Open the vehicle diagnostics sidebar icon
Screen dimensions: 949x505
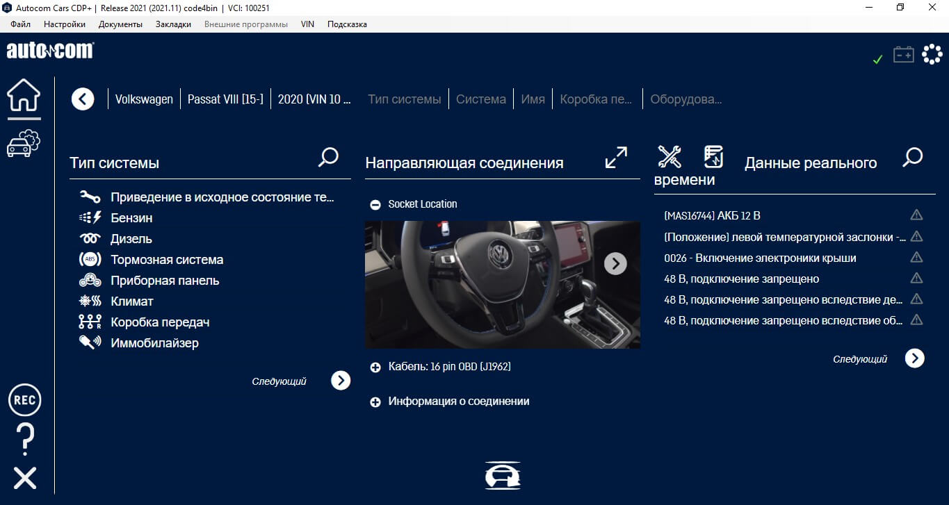24,142
